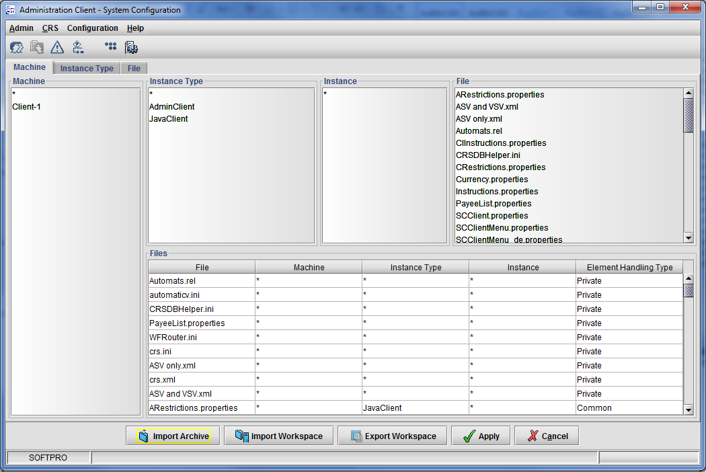Sort by the Element Handling Type column header
Image resolution: width=706 pixels, height=472 pixels.
629,268
